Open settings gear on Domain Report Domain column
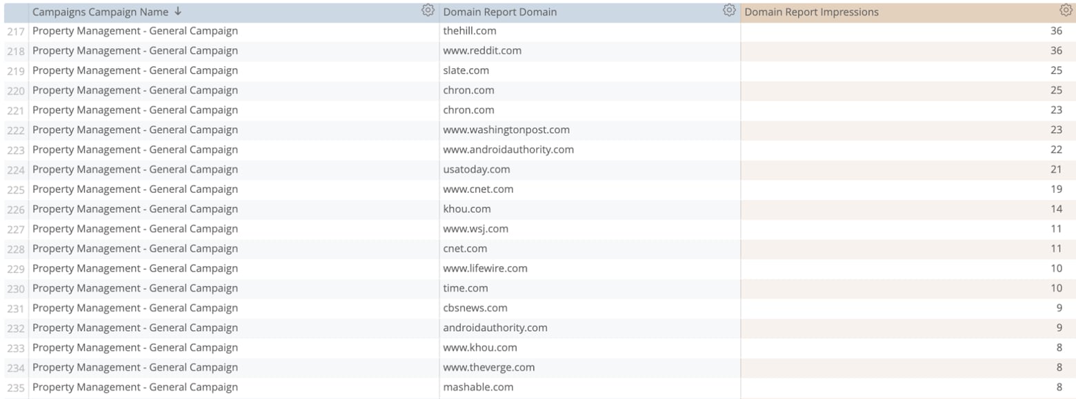The image size is (1076, 399). coord(729,11)
